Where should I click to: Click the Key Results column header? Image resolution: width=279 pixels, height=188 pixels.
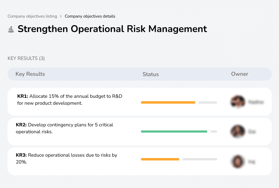30,74
